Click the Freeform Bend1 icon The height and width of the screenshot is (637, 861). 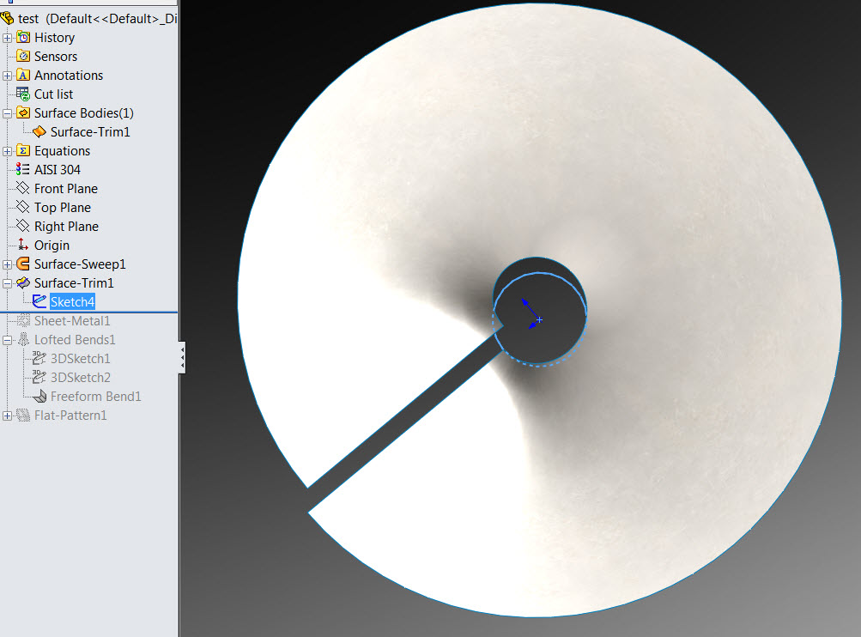pos(39,396)
